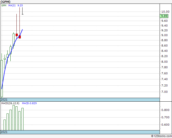The width and height of the screenshot is (172, 138).
Task: Click the 7.00 price axis label
Action: click(x=164, y=92)
